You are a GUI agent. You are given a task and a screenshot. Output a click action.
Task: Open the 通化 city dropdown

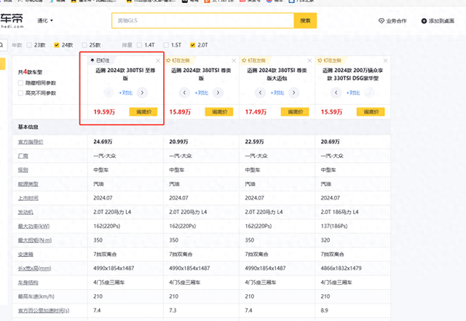point(45,20)
